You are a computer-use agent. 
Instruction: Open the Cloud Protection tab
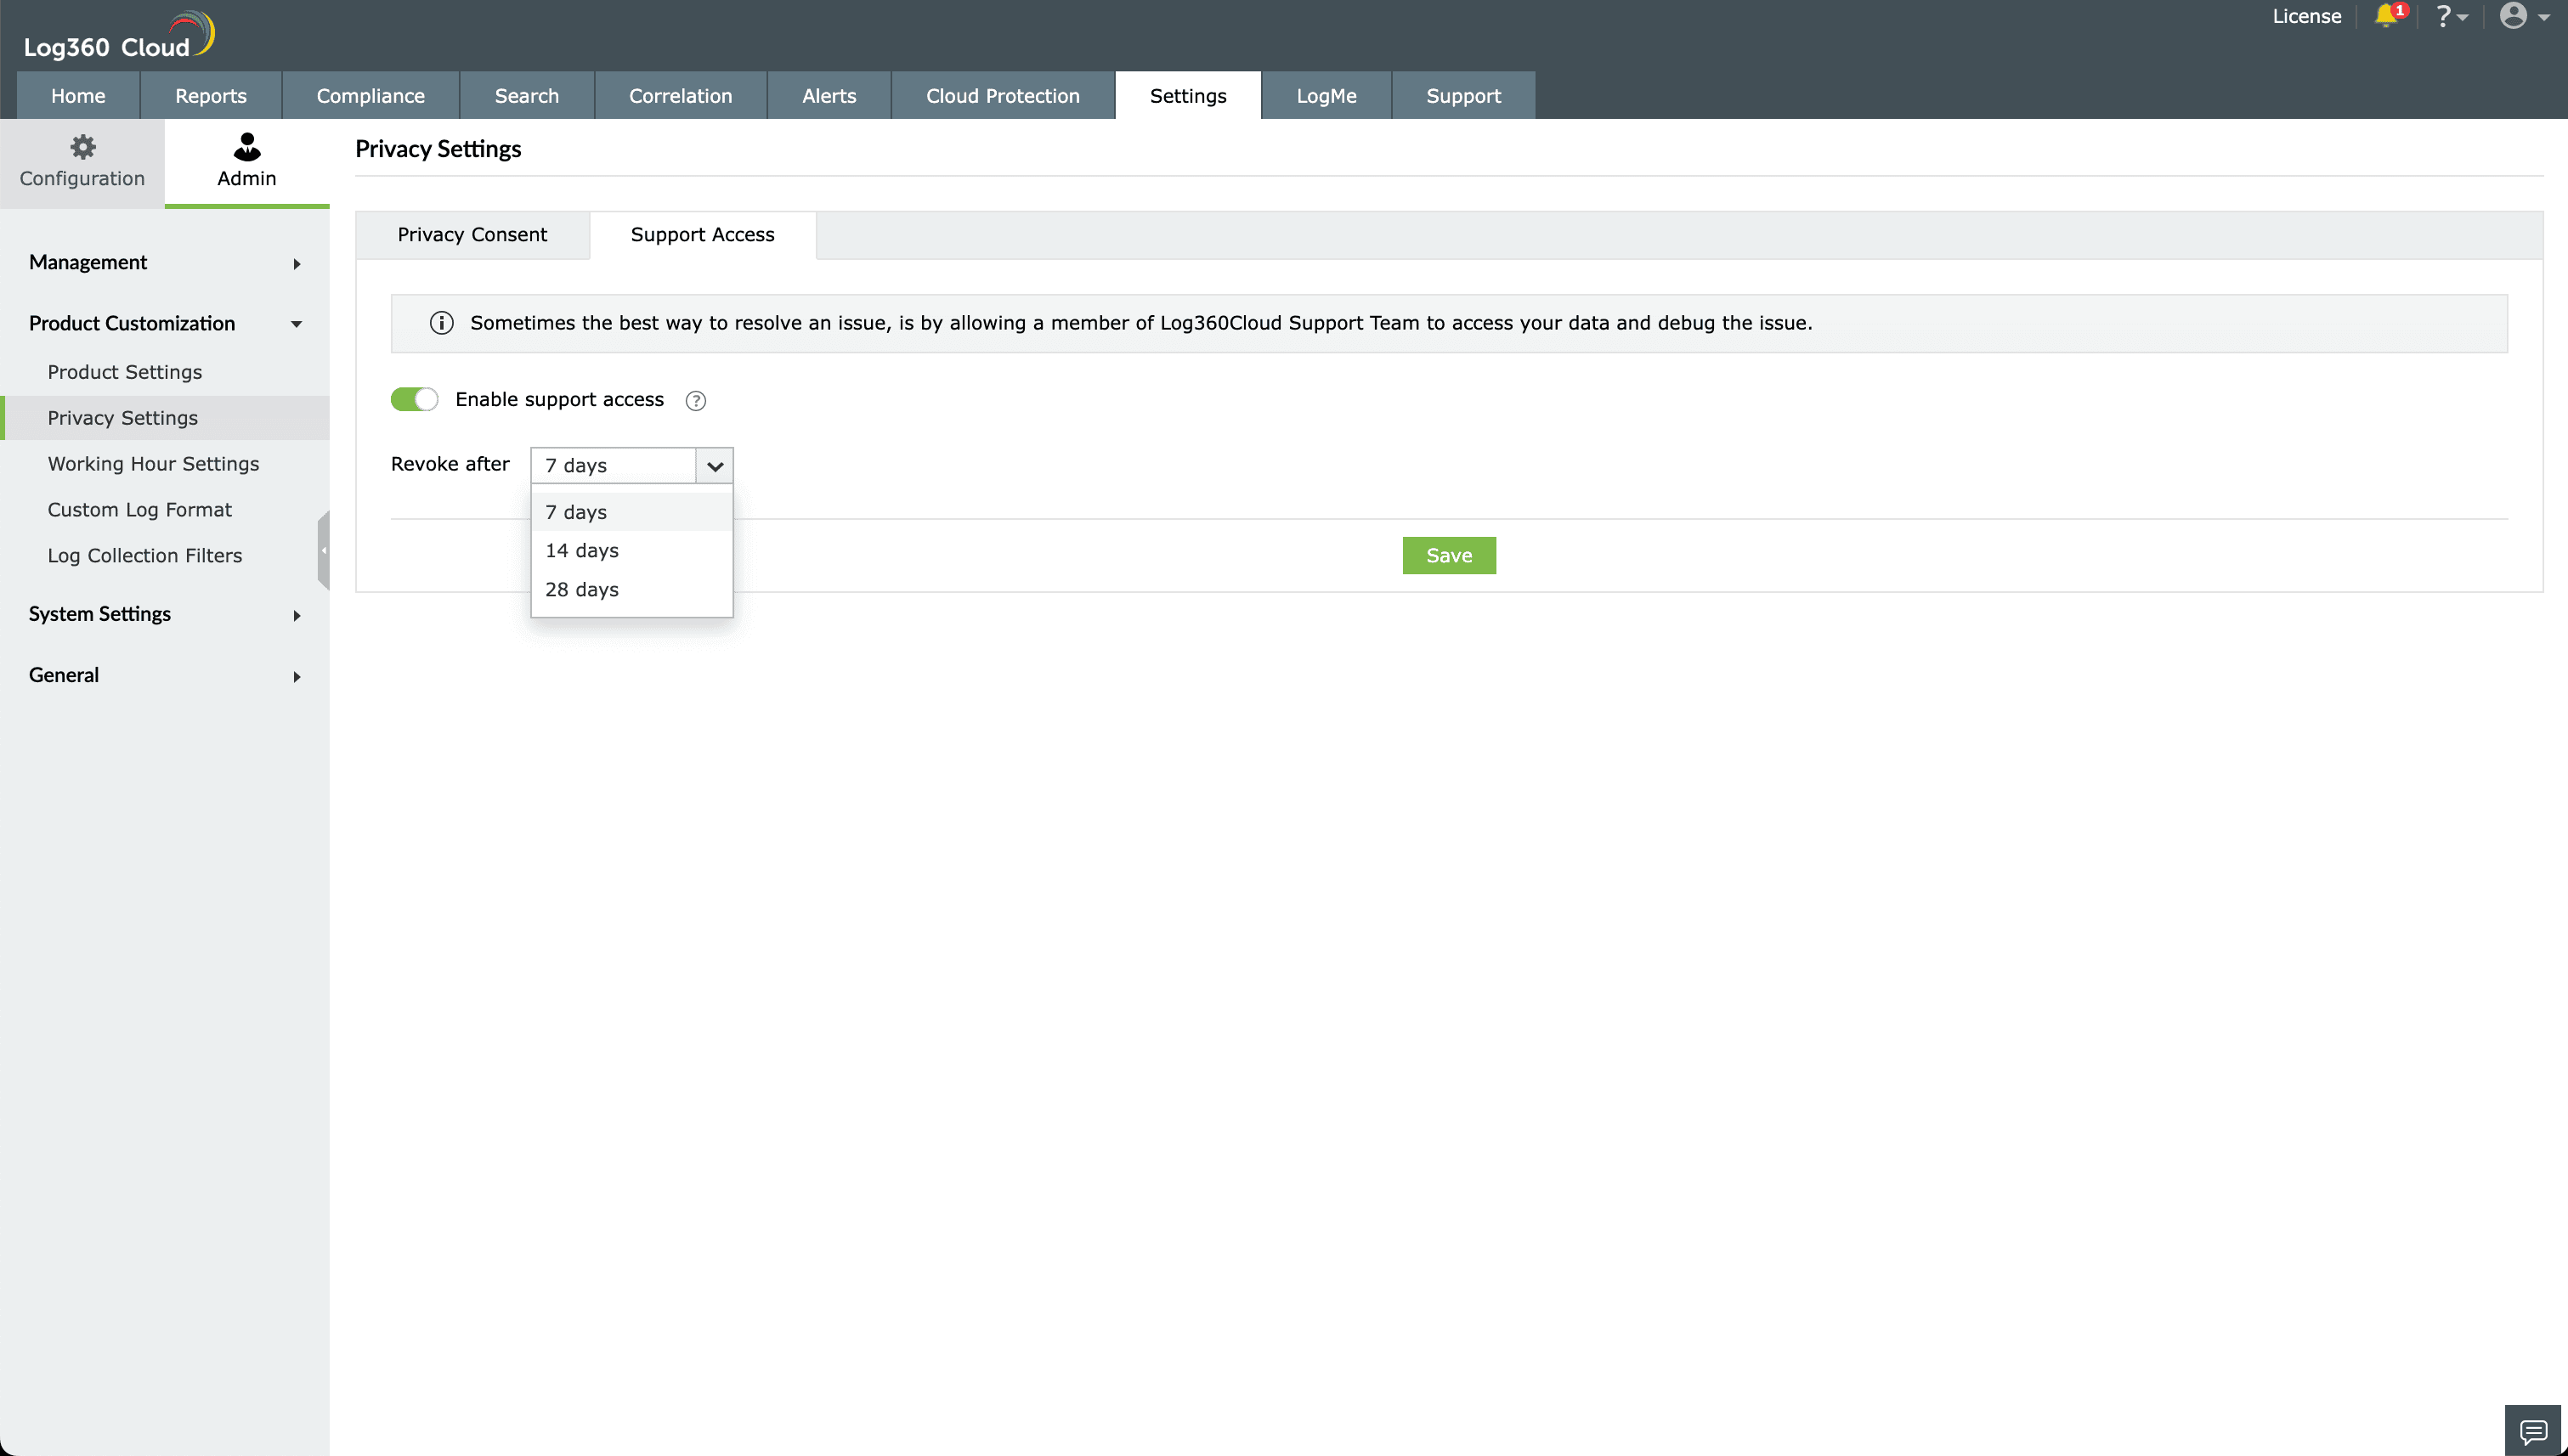pos(1003,96)
